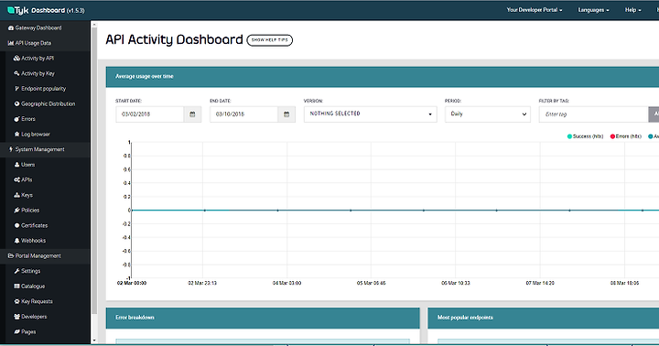Click the Keys icon in sidebar
The image size is (659, 346).
pos(16,195)
